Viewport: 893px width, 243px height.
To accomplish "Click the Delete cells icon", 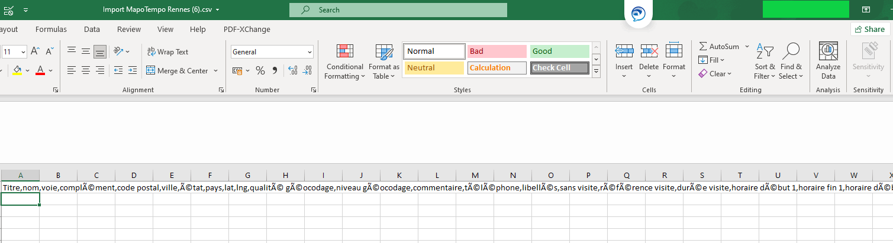I will (x=649, y=51).
